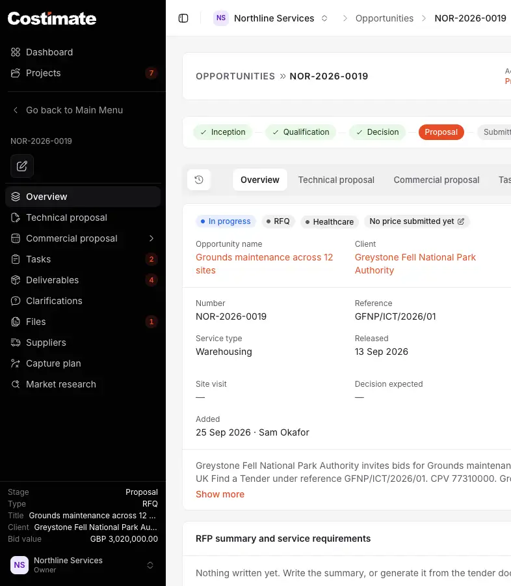Click the Reference value GFNP/ICT/2026/01
The height and width of the screenshot is (586, 511).
pyautogui.click(x=395, y=316)
